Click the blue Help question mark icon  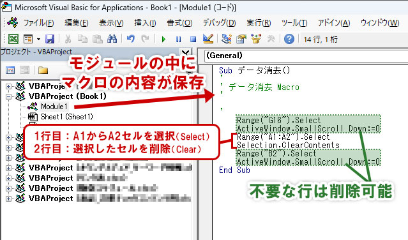click(x=289, y=40)
